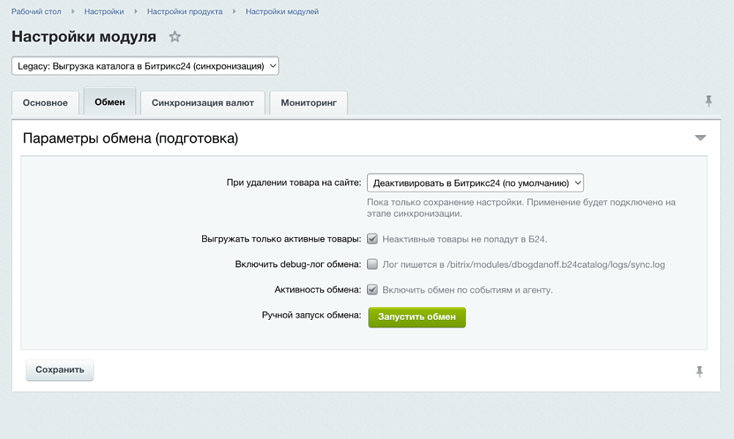This screenshot has height=439, width=734.
Task: Navigate to Рабочий стол breadcrumb
Action: (37, 12)
